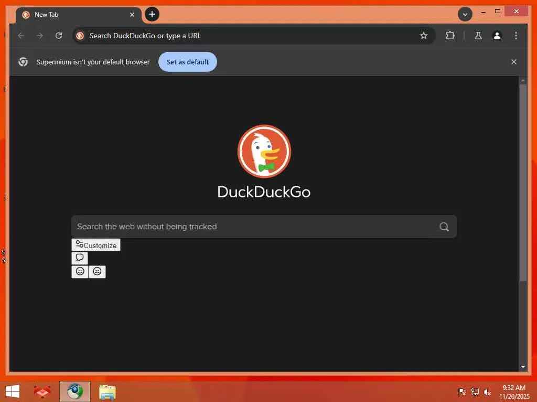Open File Explorer from the taskbar
537x402 pixels.
107,392
